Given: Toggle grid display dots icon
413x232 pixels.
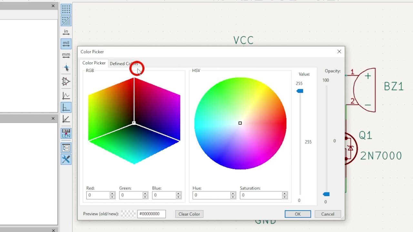Looking at the screenshot, I should (x=66, y=9).
